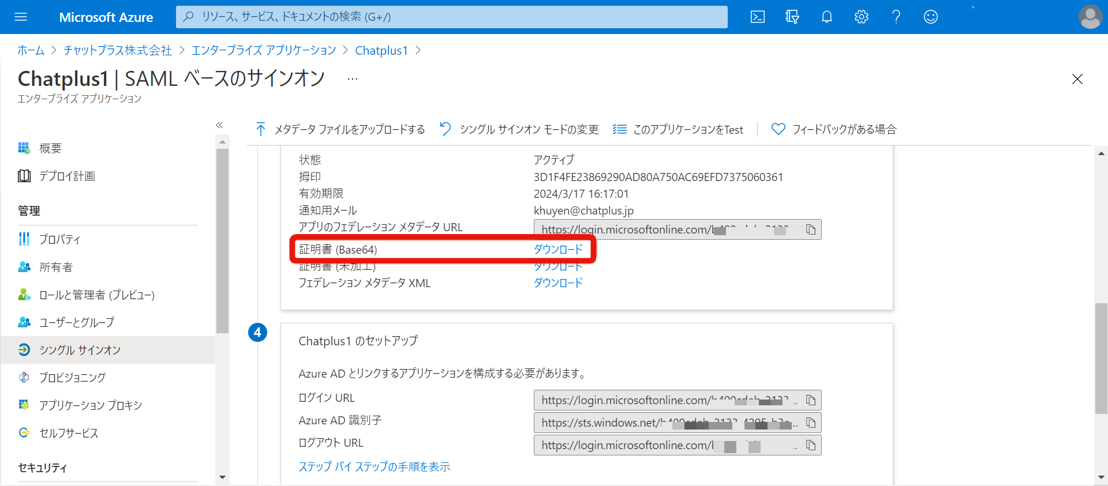The image size is (1108, 486).
Task: Open the user account avatar
Action: point(1090,17)
